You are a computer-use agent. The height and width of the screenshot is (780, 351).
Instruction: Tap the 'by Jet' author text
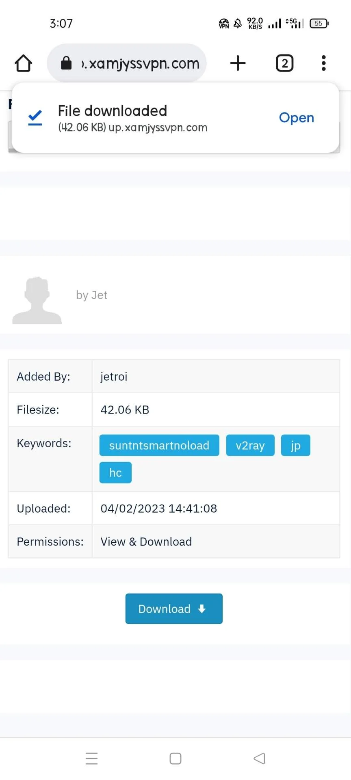(92, 295)
